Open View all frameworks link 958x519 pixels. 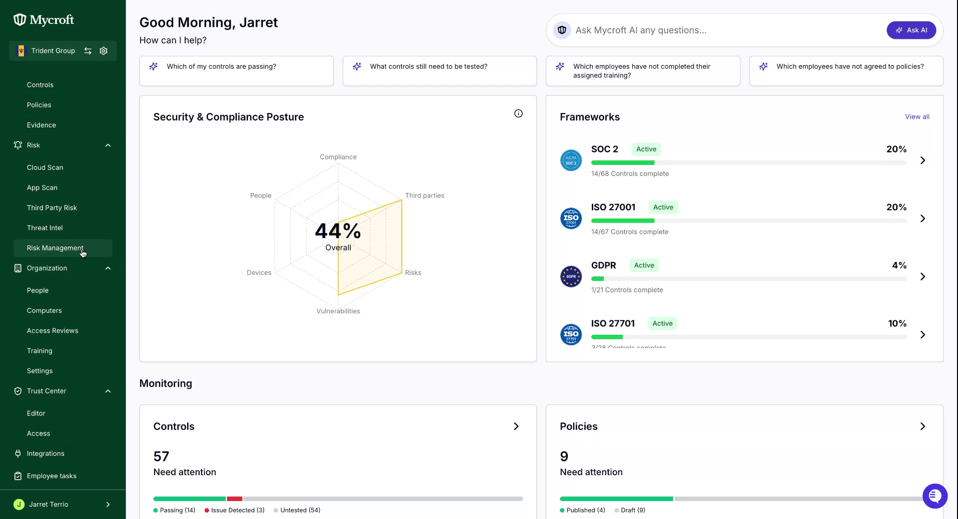coord(917,117)
